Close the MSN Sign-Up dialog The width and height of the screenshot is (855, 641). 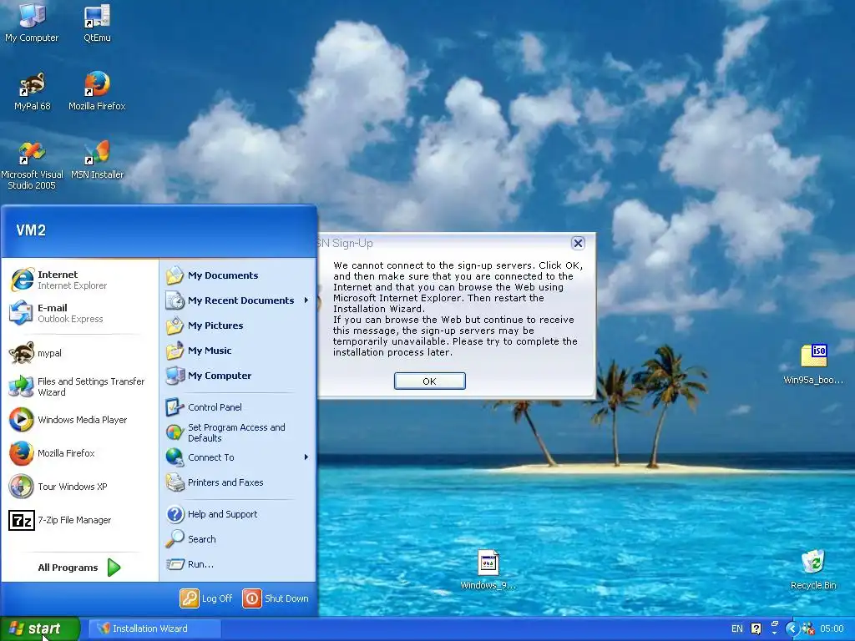tap(578, 243)
